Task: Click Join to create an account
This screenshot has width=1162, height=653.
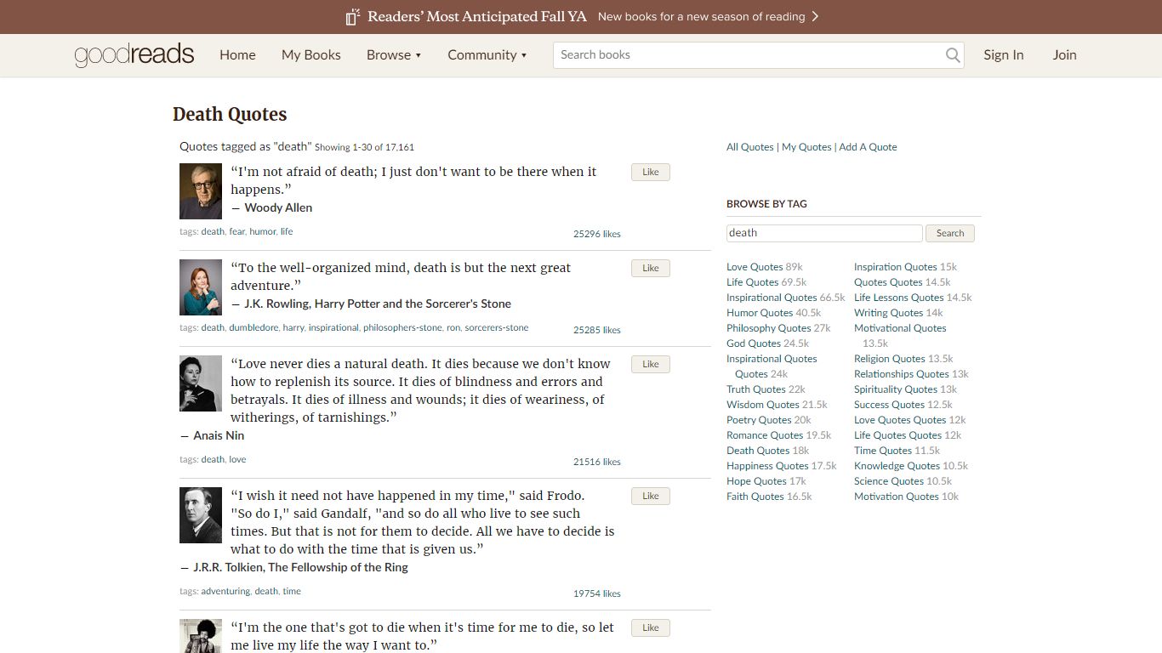Action: [x=1064, y=55]
